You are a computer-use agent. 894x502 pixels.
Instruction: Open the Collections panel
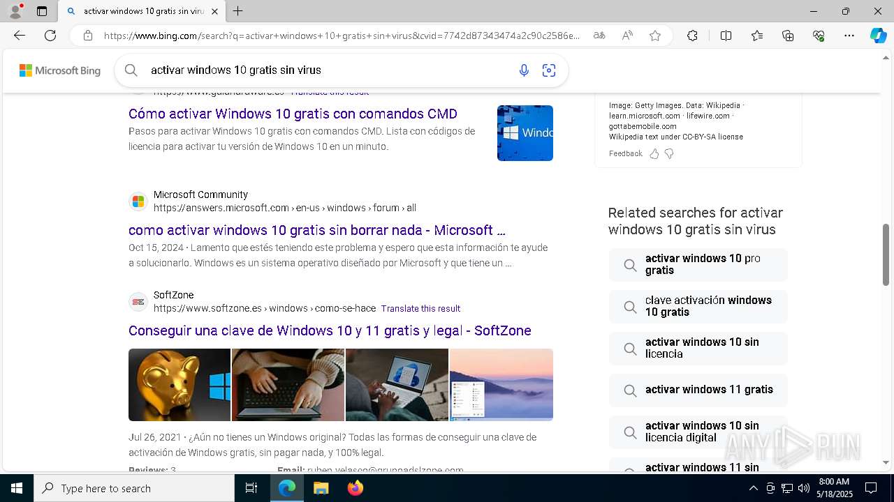pyautogui.click(x=788, y=36)
